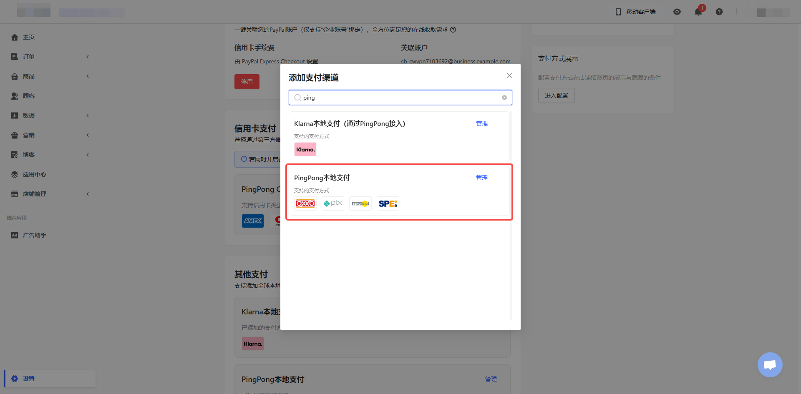Expand the 营销 menu chevron
801x394 pixels.
click(88, 135)
